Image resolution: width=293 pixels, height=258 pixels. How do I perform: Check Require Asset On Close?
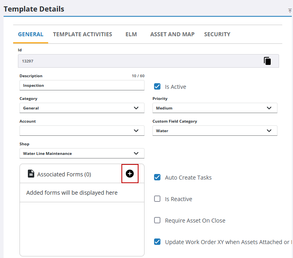click(157, 220)
